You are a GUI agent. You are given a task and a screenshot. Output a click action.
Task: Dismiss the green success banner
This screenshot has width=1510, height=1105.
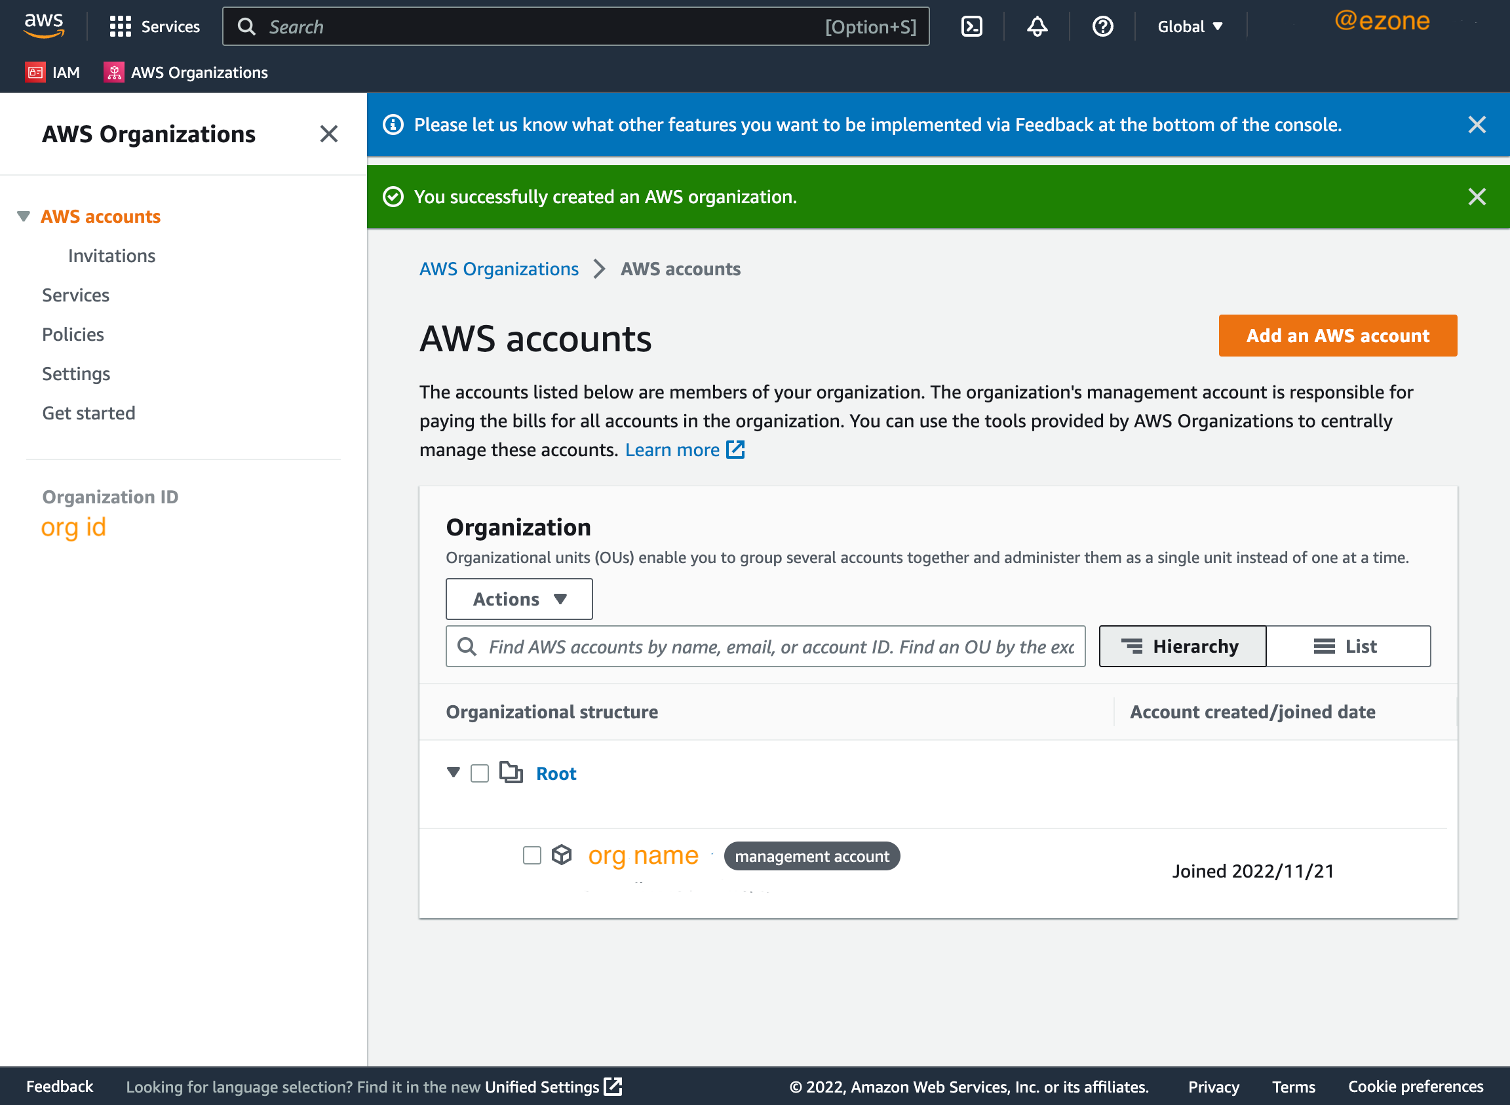[x=1477, y=197]
